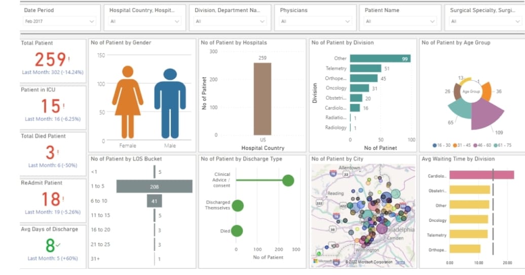Select the orange Female figure icon

pyautogui.click(x=128, y=102)
